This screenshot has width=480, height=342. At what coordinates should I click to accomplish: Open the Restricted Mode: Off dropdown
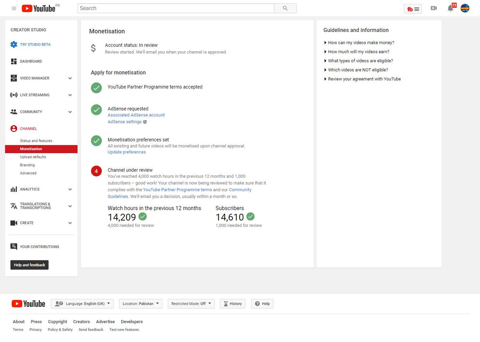pyautogui.click(x=191, y=304)
